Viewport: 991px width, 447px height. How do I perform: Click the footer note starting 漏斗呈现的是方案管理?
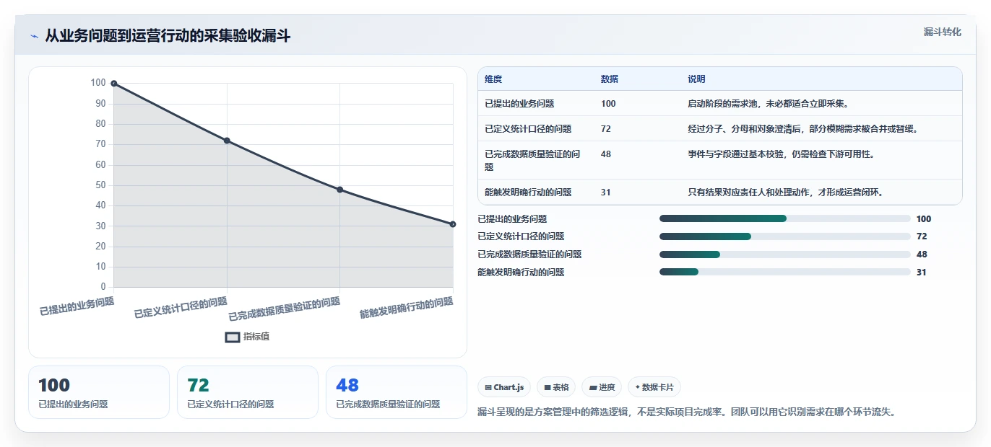(x=687, y=412)
